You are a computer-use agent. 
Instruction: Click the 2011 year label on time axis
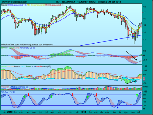(x=83, y=112)
